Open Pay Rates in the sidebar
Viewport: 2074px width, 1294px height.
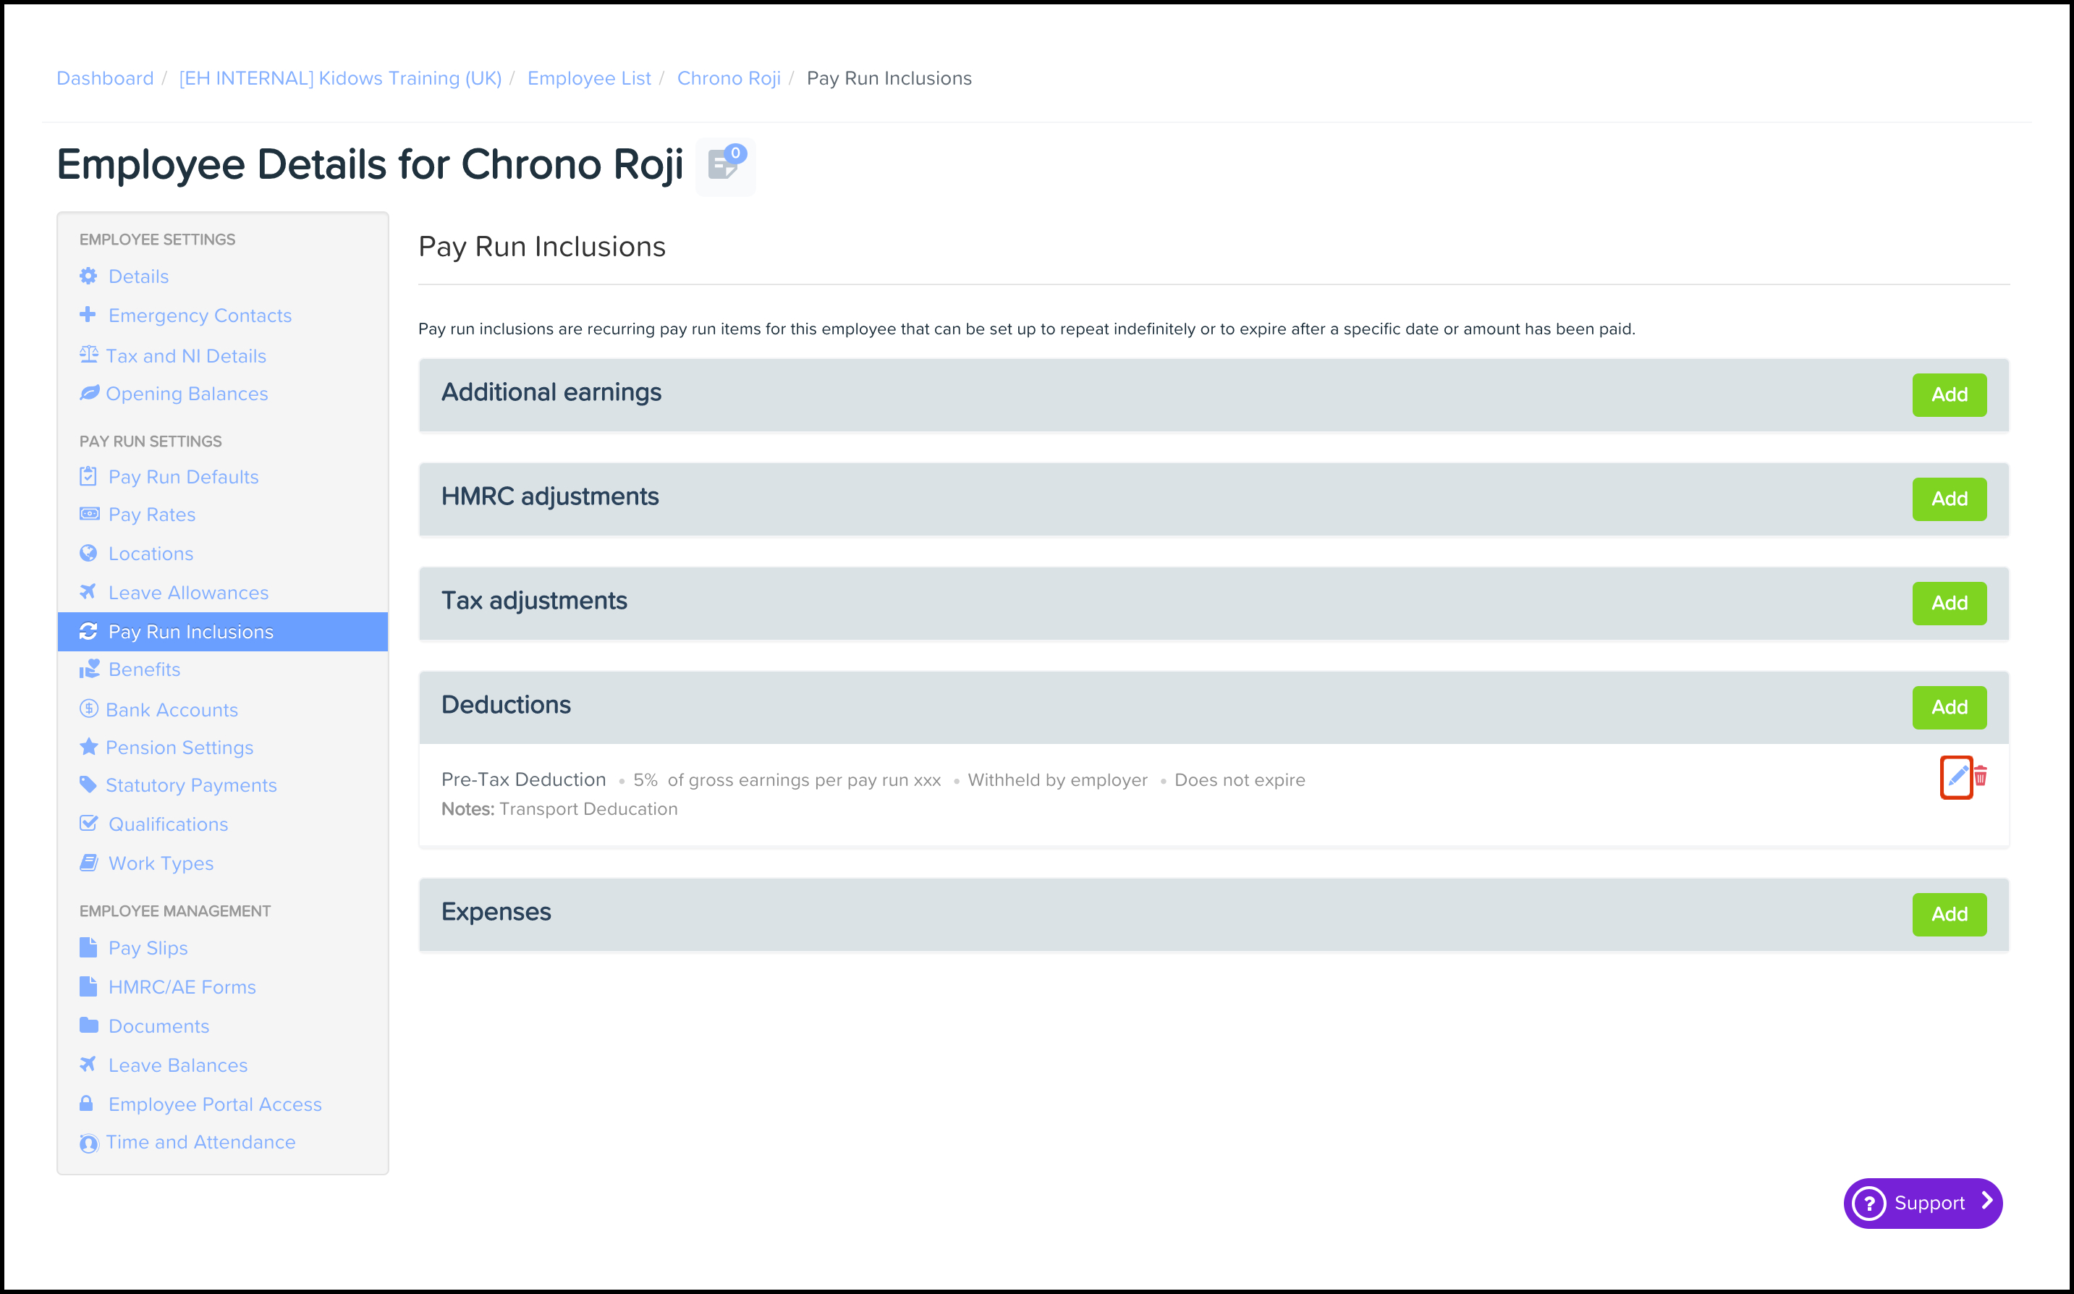click(x=152, y=515)
